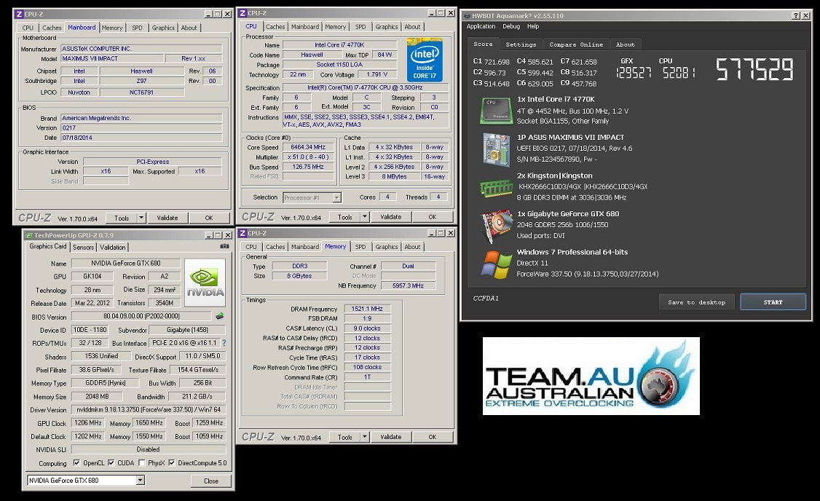This screenshot has height=501, width=820.
Task: Click the BIOS save chip icon in GPU-Z
Action: click(x=220, y=316)
